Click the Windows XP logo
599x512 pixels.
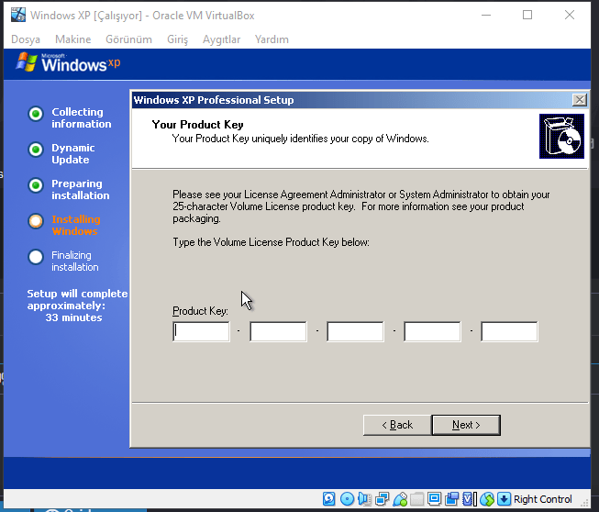pyautogui.click(x=68, y=62)
